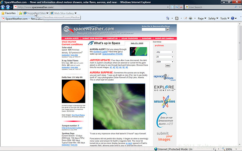Click Internet Protected Mode status globe
The height and width of the screenshot is (151, 242).
tap(156, 149)
